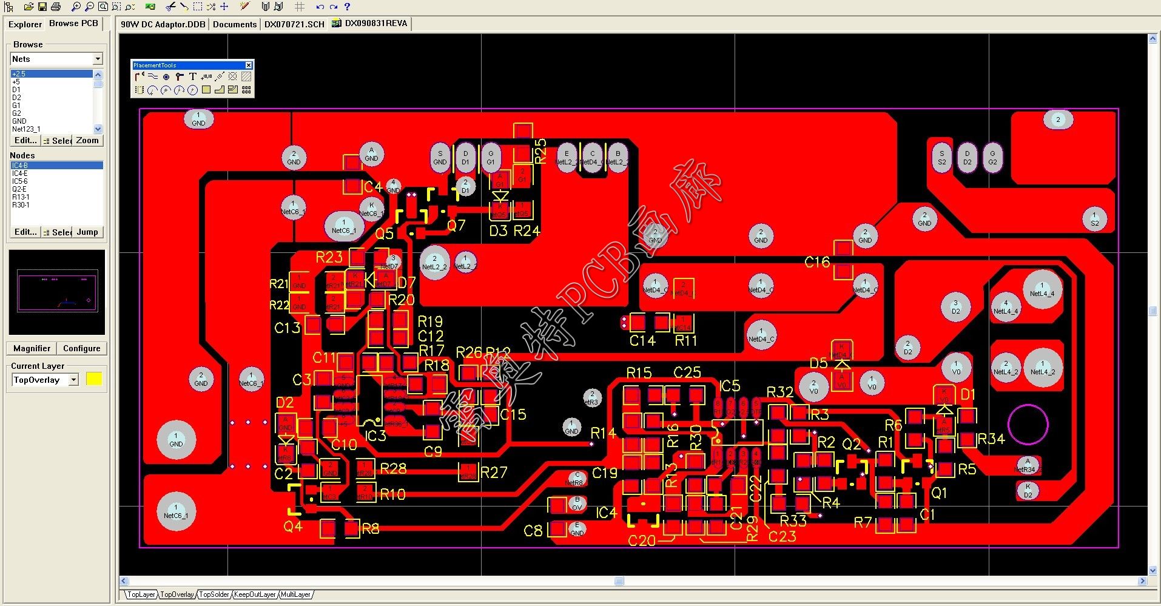Click the horizontal scrollbar right arrow
This screenshot has height=606, width=1161.
pyautogui.click(x=1142, y=581)
